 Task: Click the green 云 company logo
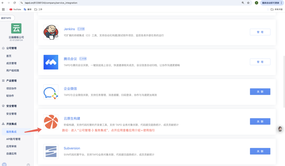click(16, 28)
